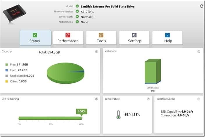This screenshot has width=205, height=137.
Task: Open the Help tab
Action: click(x=167, y=38)
